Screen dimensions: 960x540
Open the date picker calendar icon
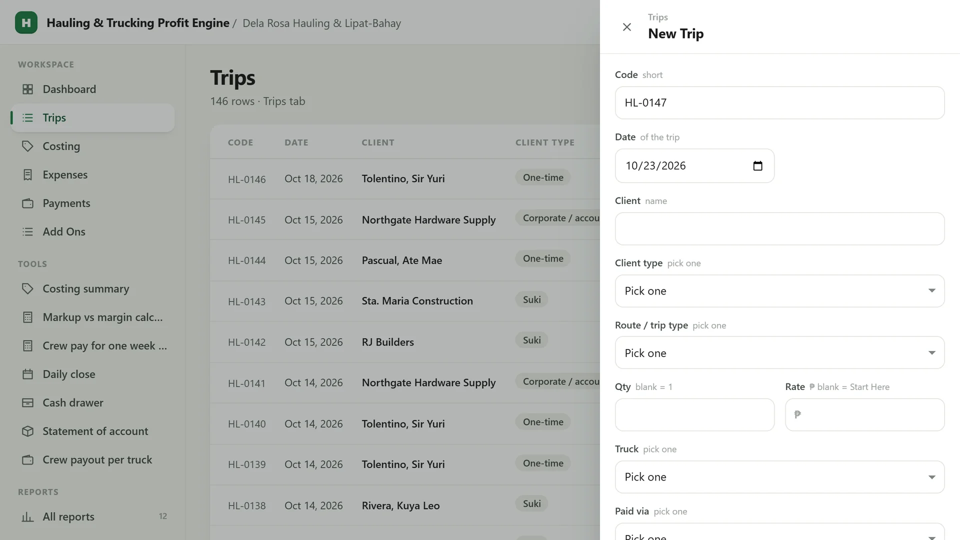[x=757, y=165]
